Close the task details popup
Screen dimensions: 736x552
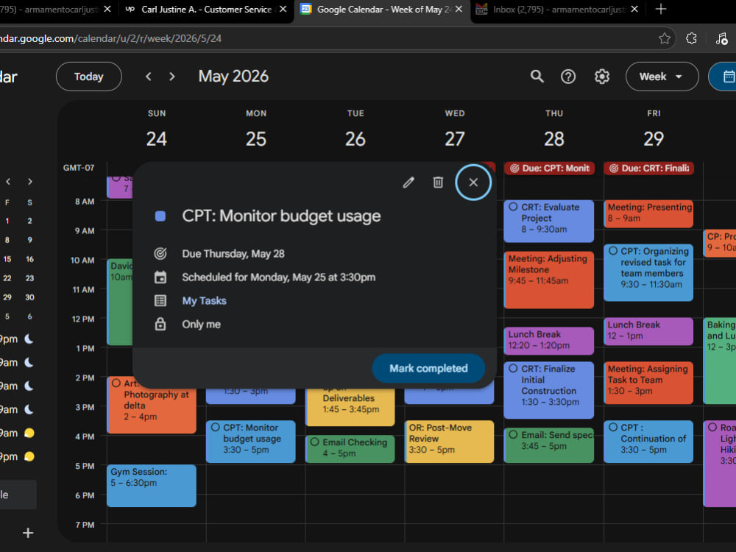[x=473, y=182]
